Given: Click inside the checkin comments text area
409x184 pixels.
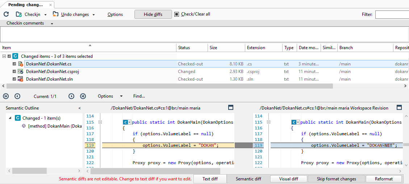Looking at the screenshot, I should tap(204, 34).
